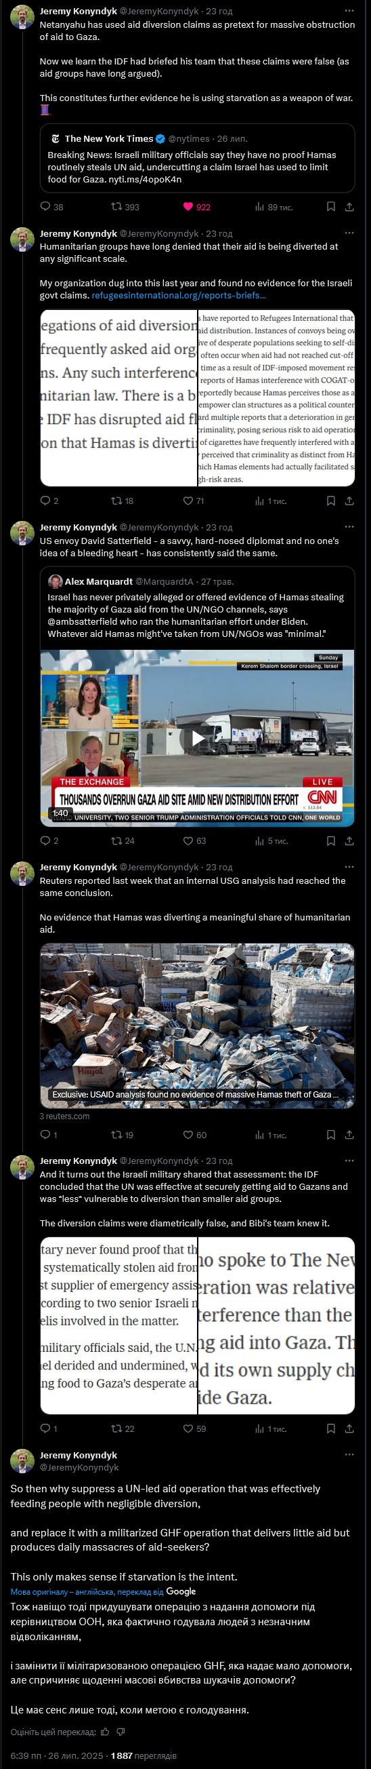The width and height of the screenshot is (371, 1769).
Task: Rate the translation with thumbs up
Action: coord(105,1731)
